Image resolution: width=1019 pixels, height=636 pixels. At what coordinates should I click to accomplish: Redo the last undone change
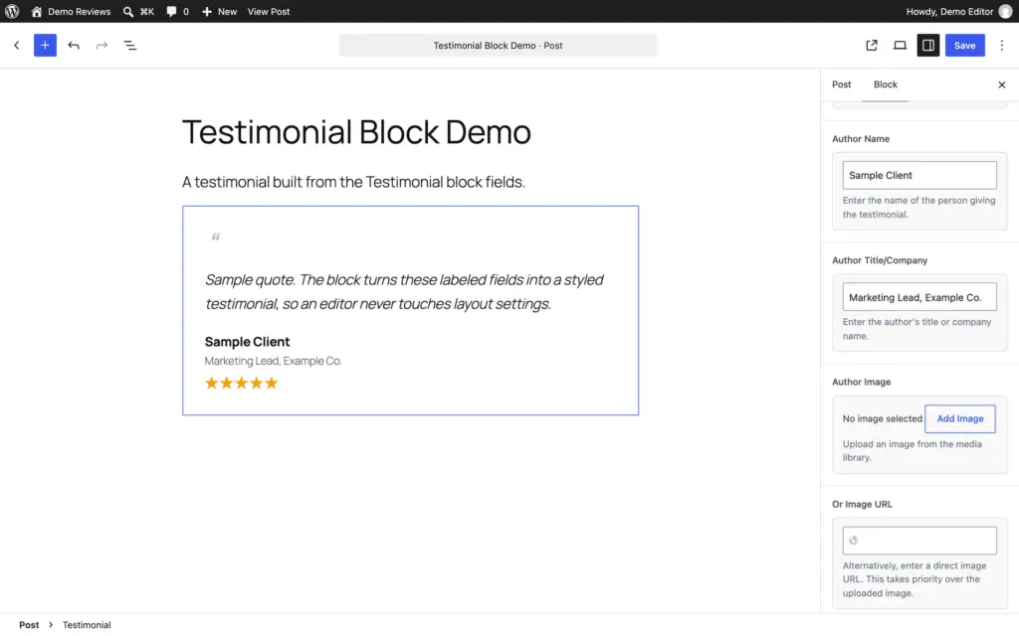pos(102,46)
